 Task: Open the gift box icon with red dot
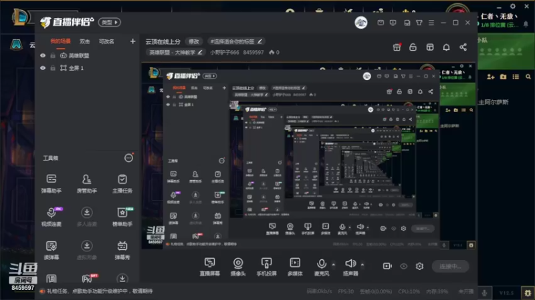click(397, 47)
